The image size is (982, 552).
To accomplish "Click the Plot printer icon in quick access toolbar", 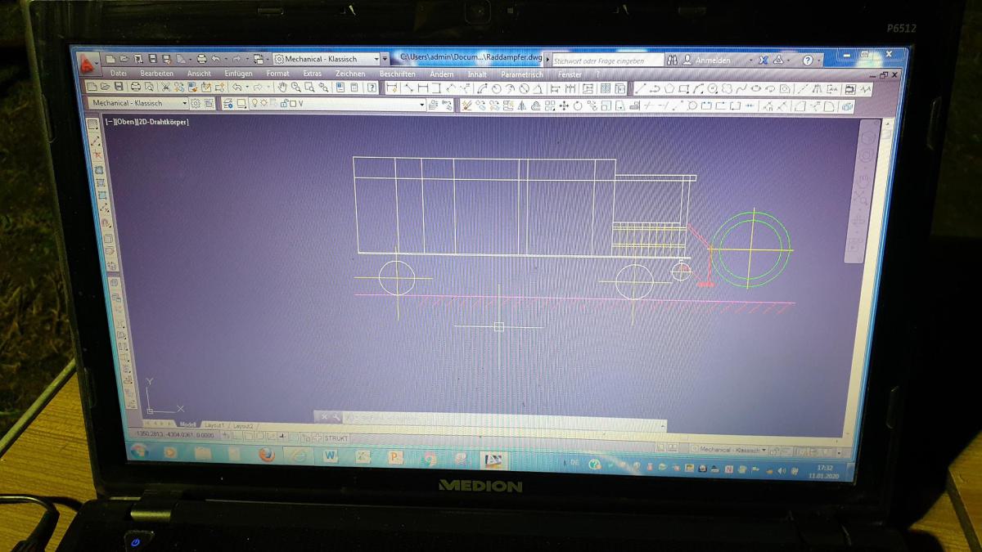I will click(201, 59).
